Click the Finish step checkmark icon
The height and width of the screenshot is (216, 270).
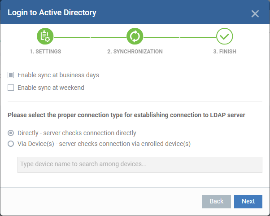(x=225, y=36)
